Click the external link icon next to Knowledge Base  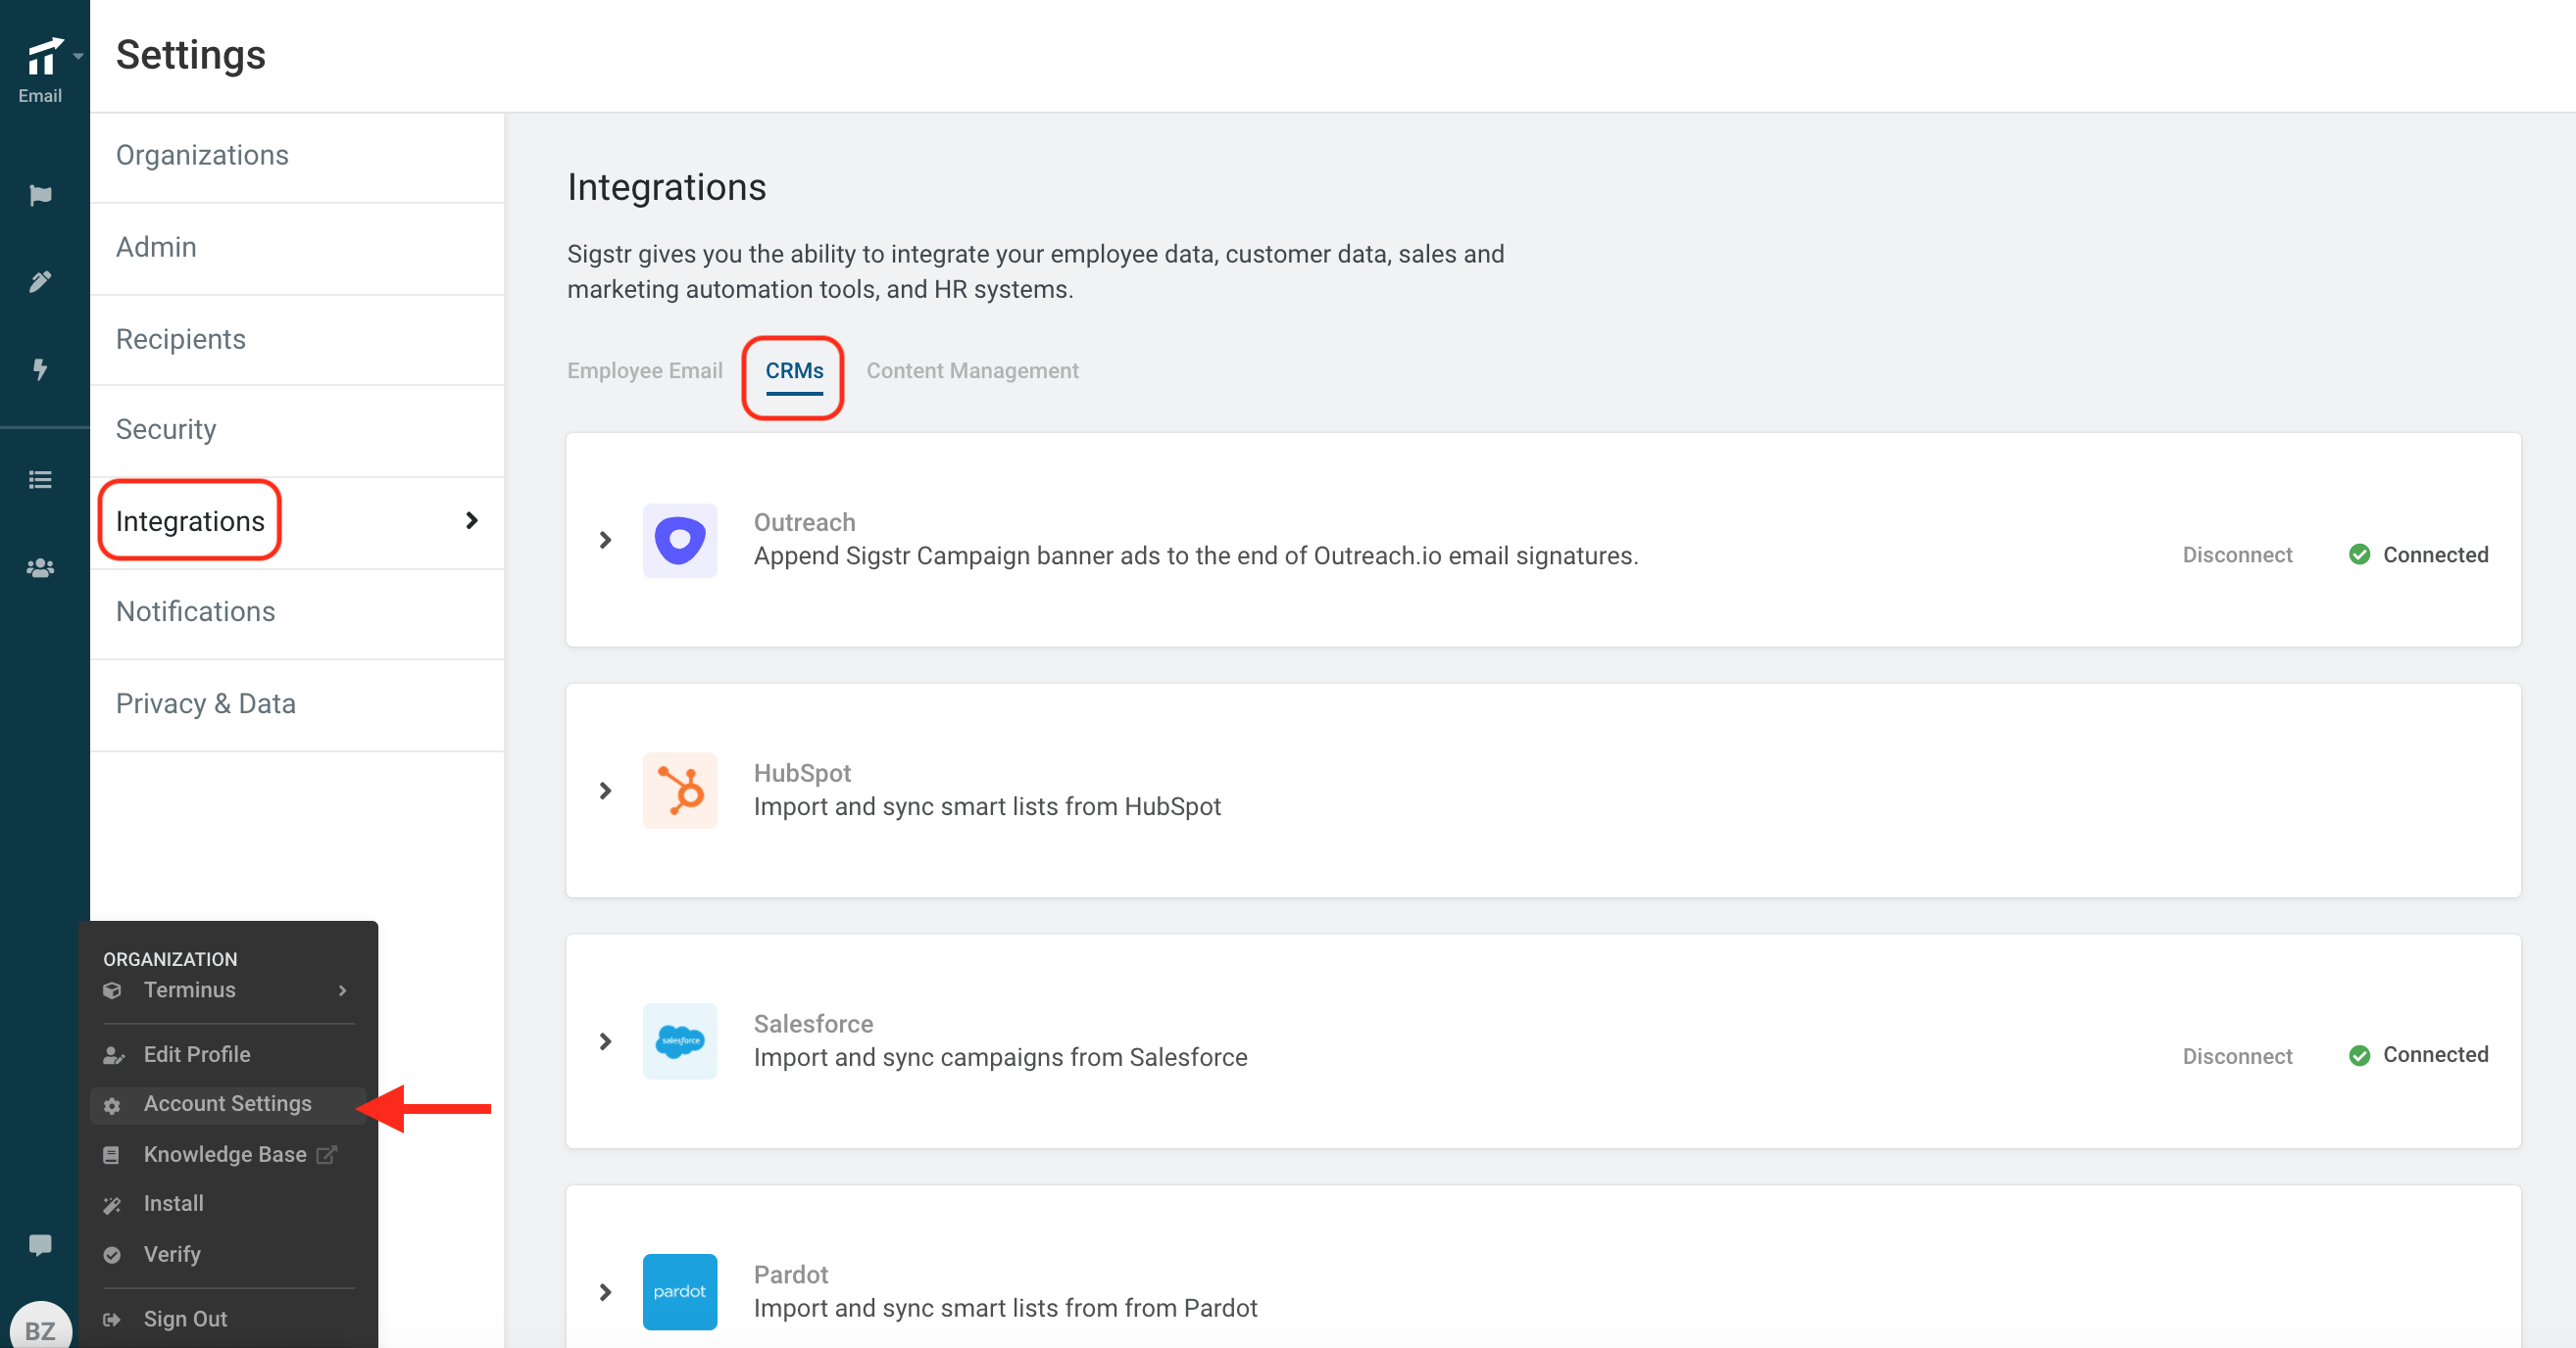click(x=327, y=1154)
